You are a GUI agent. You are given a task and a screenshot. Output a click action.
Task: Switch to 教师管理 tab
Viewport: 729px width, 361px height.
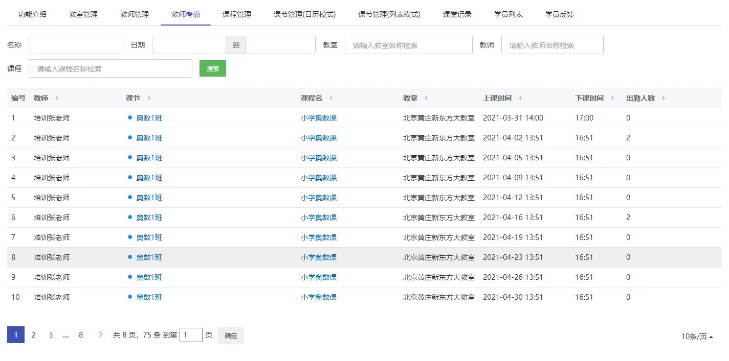point(135,14)
